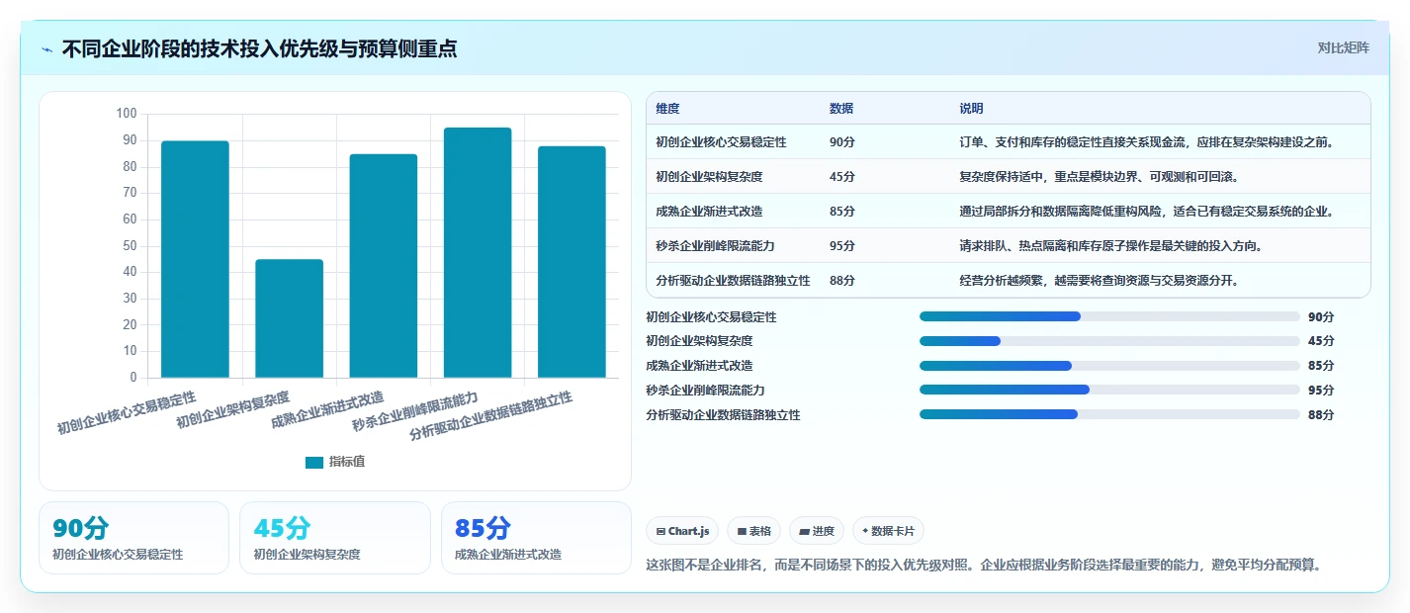The width and height of the screenshot is (1410, 613).
Task: Click the 说明 column header
Action: point(971,109)
